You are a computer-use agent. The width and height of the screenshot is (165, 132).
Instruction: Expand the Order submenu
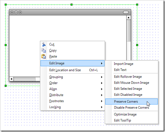click(72, 83)
